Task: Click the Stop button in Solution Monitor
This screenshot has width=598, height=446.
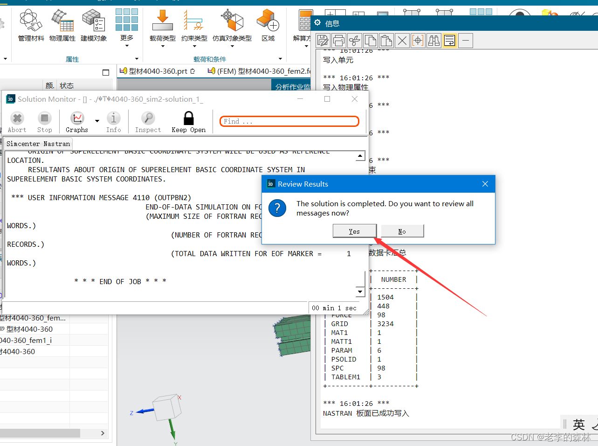Action: tap(45, 122)
